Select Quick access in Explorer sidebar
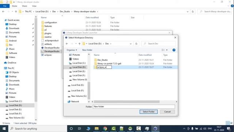 pyautogui.click(x=14, y=20)
